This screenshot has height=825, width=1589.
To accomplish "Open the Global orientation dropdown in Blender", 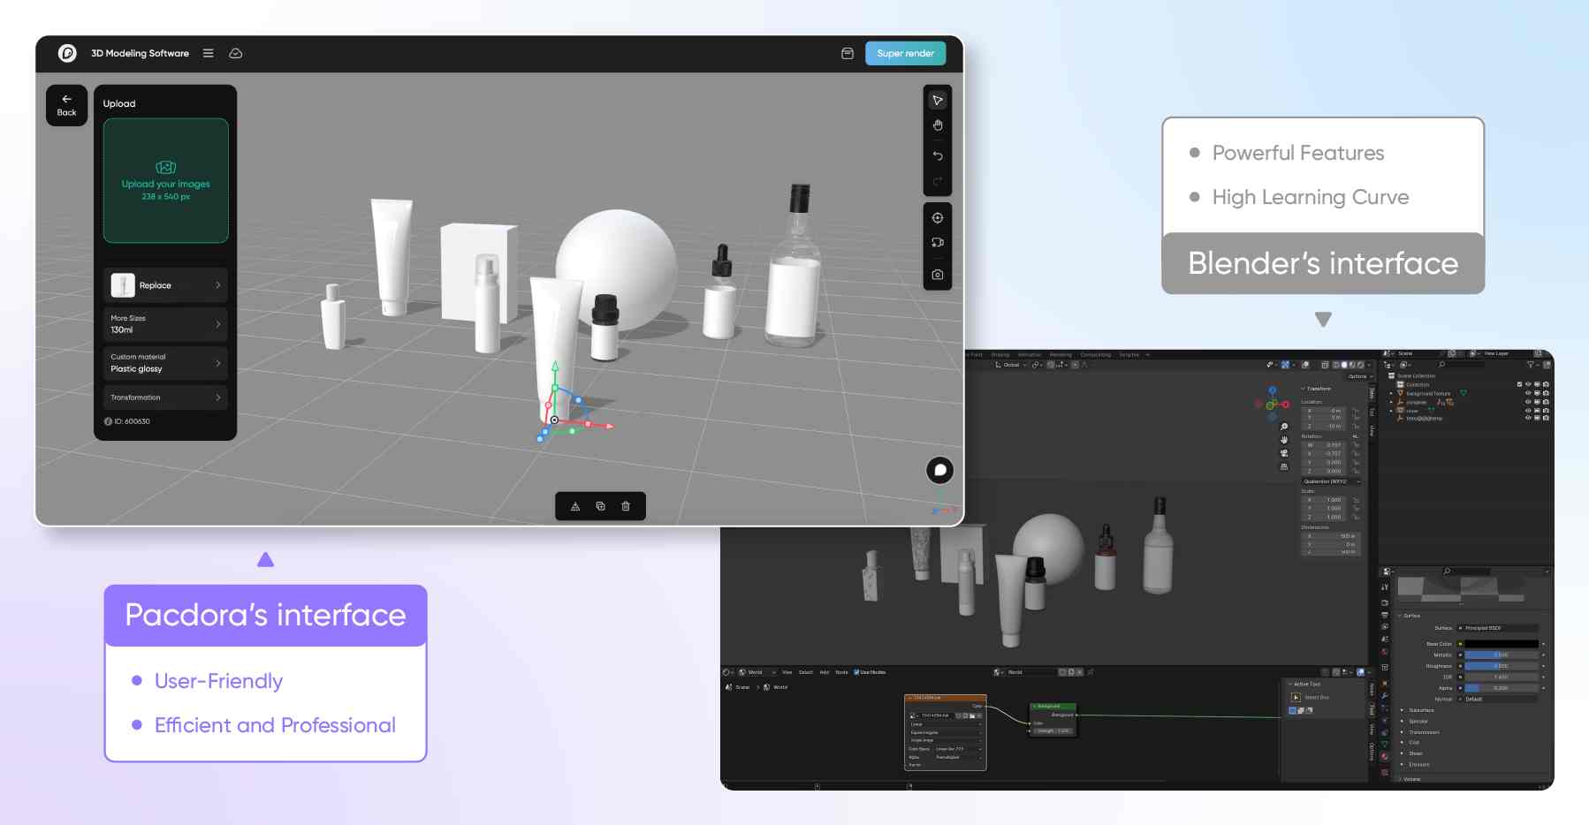I will click(1011, 365).
